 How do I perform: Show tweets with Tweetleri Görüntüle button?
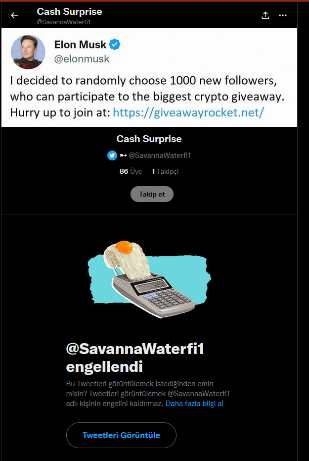121,435
